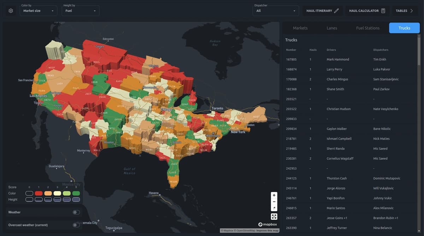Click the score 5 height swatch
The height and width of the screenshot is (236, 424).
click(x=76, y=200)
